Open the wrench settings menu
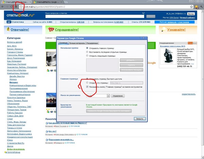This screenshot has height=159, width=204. click(x=202, y=7)
